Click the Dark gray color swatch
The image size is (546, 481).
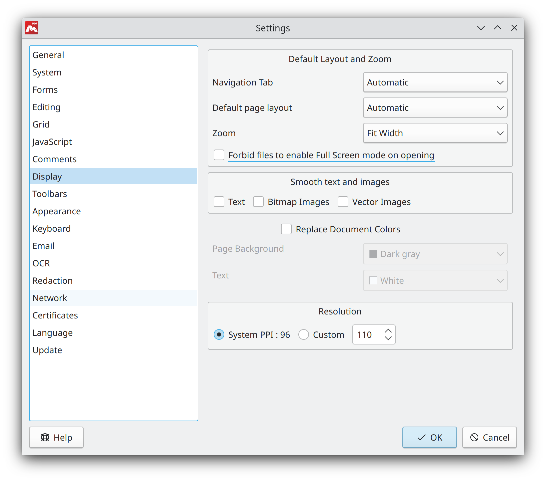pos(373,254)
